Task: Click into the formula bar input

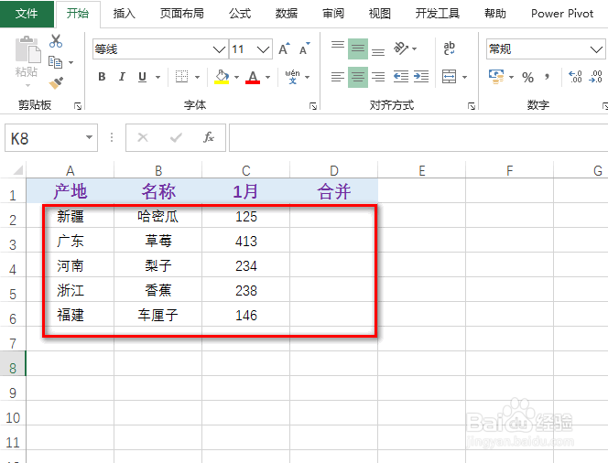Action: pyautogui.click(x=418, y=137)
